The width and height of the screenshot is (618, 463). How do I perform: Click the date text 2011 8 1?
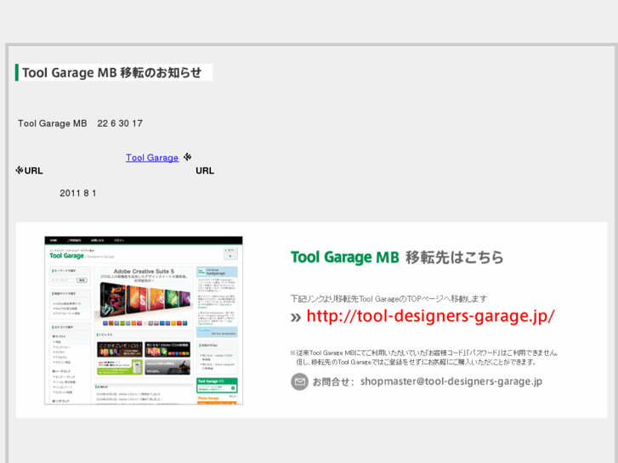pyautogui.click(x=78, y=193)
